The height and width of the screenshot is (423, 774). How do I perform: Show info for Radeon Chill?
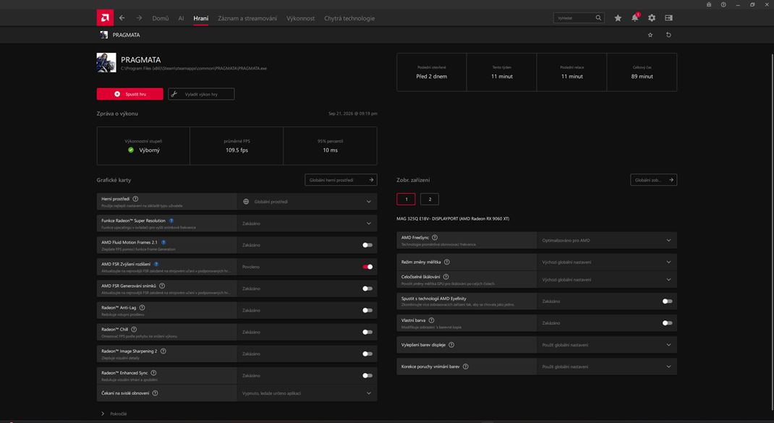pyautogui.click(x=134, y=329)
